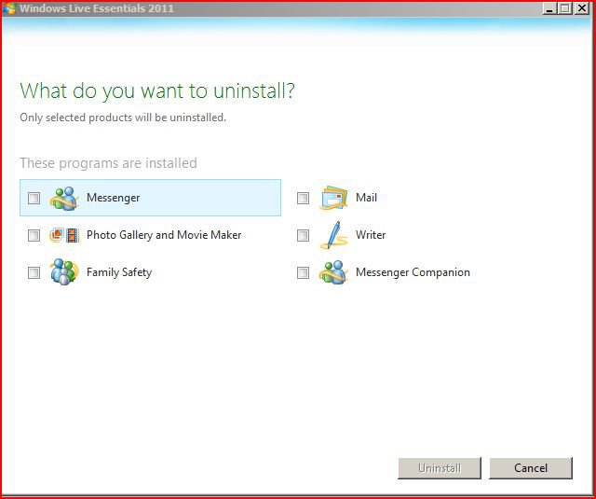
Task: Click 'Only selected products will be uninstalled.' text
Action: [123, 118]
